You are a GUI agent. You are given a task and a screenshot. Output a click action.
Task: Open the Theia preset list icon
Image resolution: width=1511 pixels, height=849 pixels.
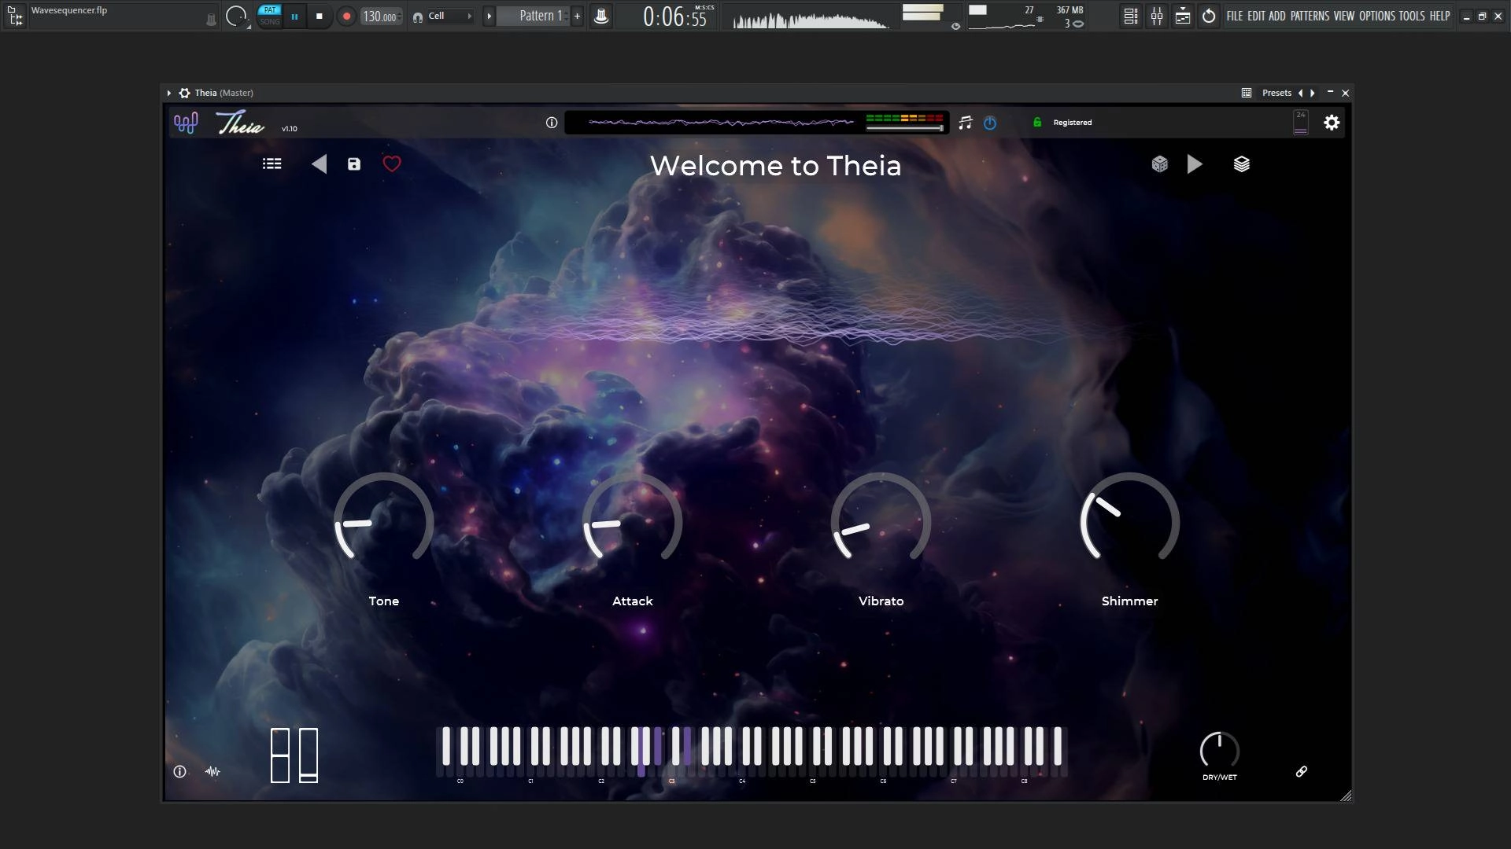272,164
